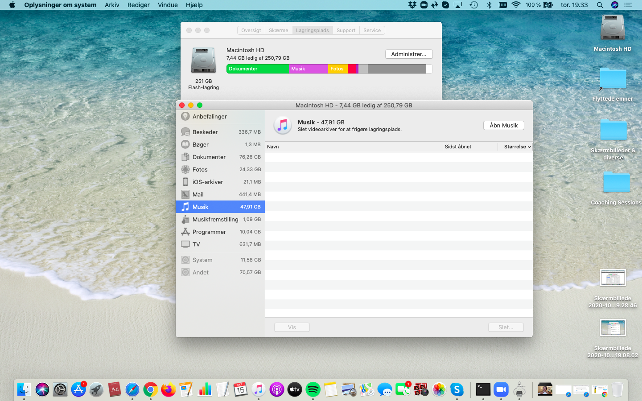Open Finder from the Dock

[x=24, y=389]
